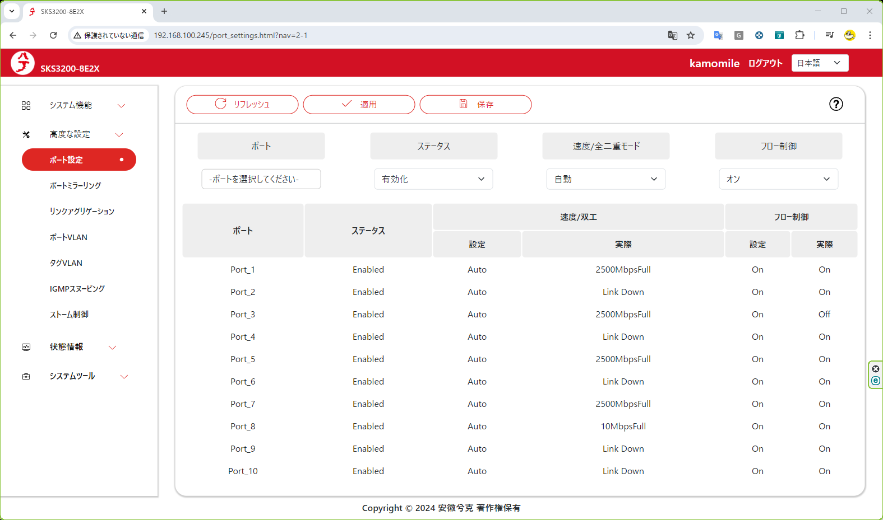Open the 日本語 language selector
Image resolution: width=883 pixels, height=520 pixels.
pyautogui.click(x=819, y=63)
